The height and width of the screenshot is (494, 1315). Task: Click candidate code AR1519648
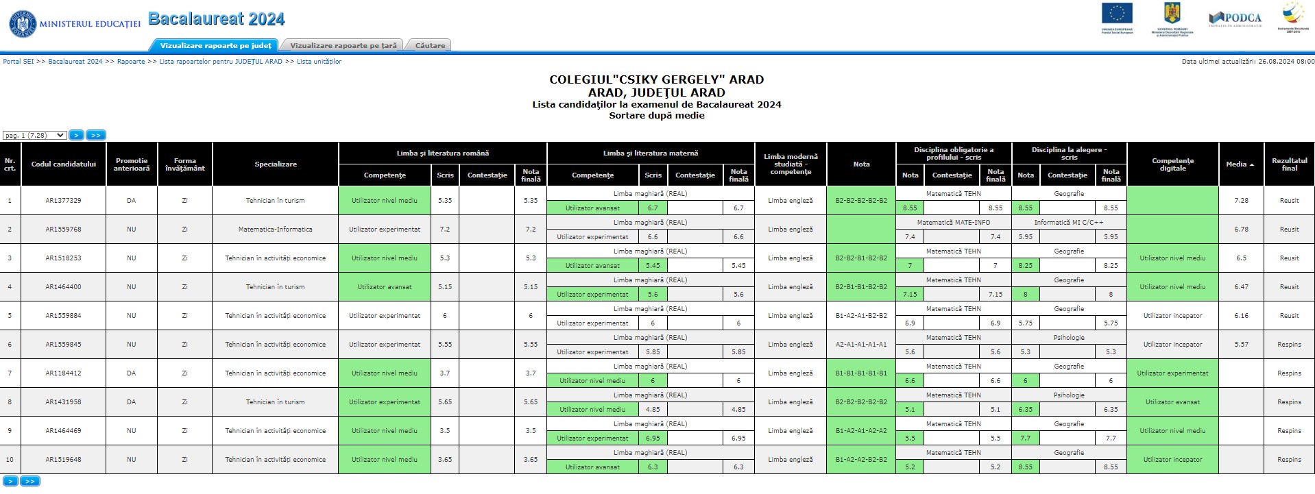point(64,460)
